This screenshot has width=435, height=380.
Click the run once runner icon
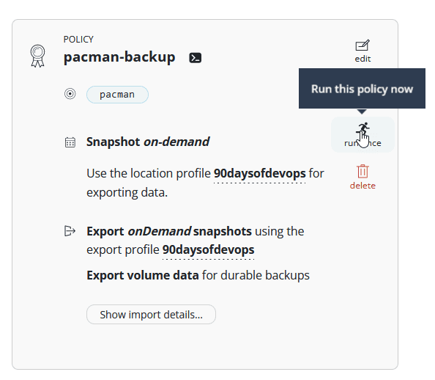pyautogui.click(x=363, y=128)
